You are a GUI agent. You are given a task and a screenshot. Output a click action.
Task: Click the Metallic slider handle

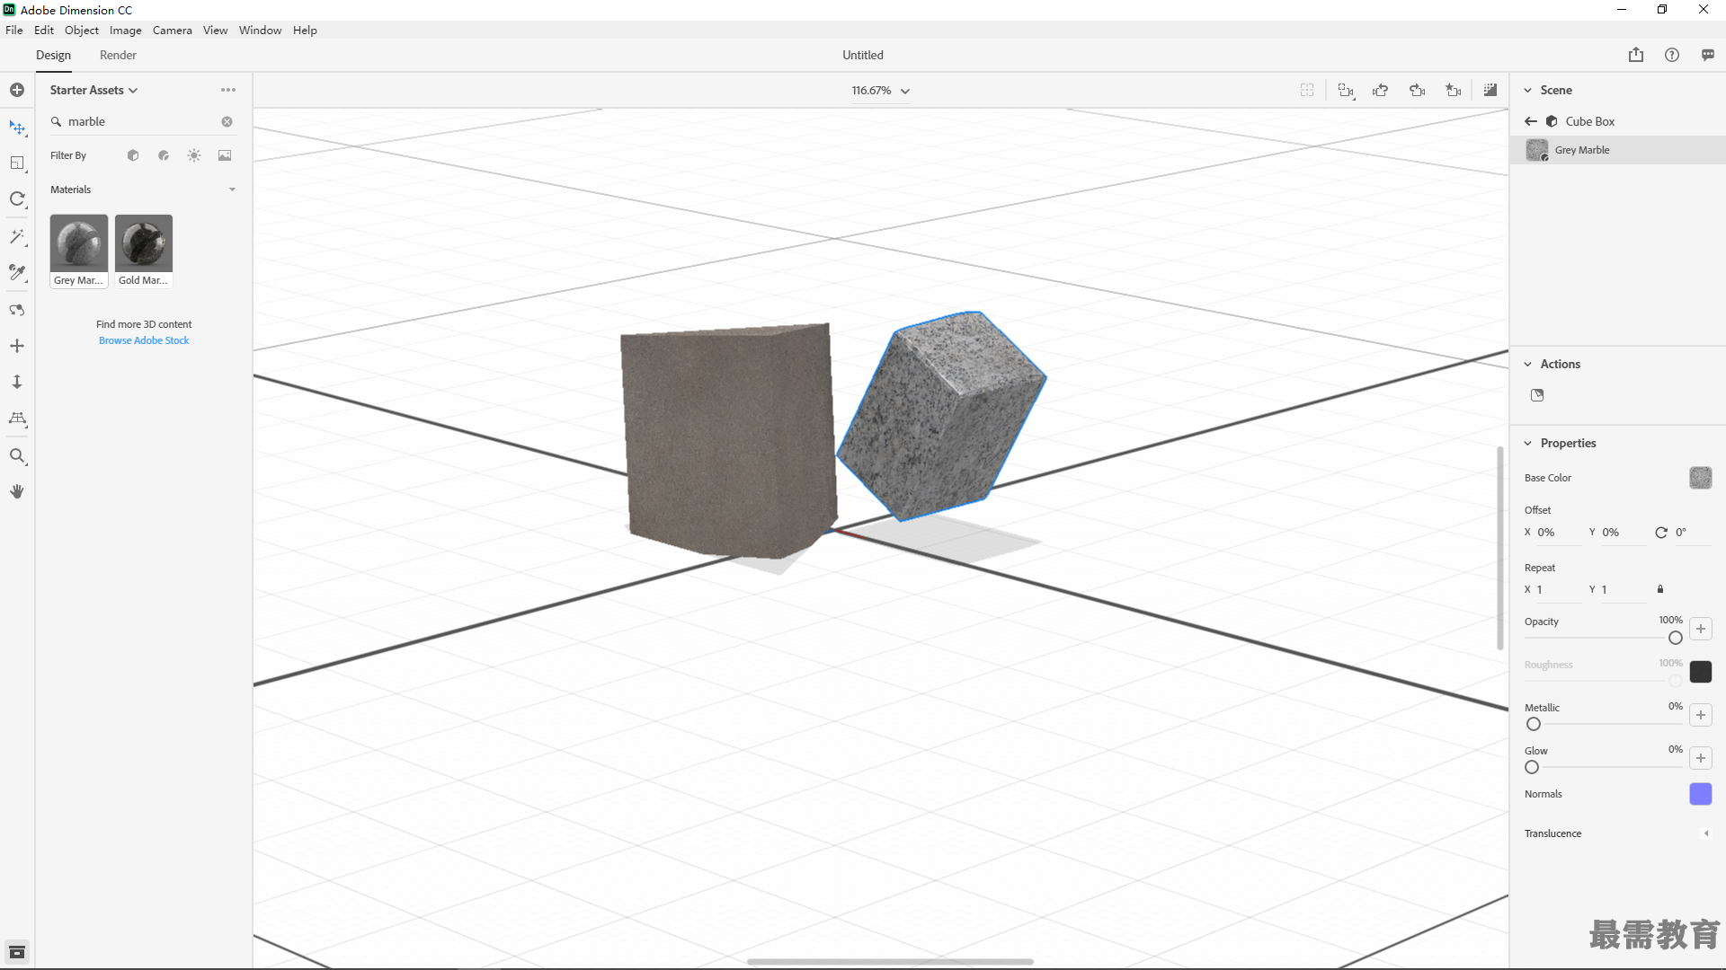pyautogui.click(x=1534, y=724)
